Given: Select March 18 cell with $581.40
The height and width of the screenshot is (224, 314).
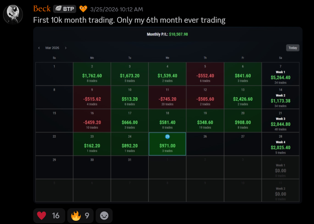Looking at the screenshot, I should click(x=167, y=121).
